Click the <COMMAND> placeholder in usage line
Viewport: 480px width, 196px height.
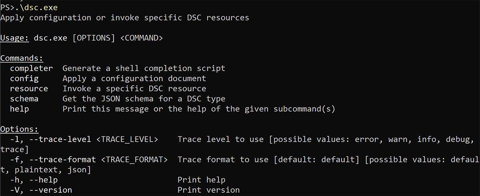point(141,38)
